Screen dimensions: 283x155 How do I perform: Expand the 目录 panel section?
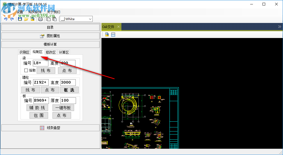pos(50,27)
